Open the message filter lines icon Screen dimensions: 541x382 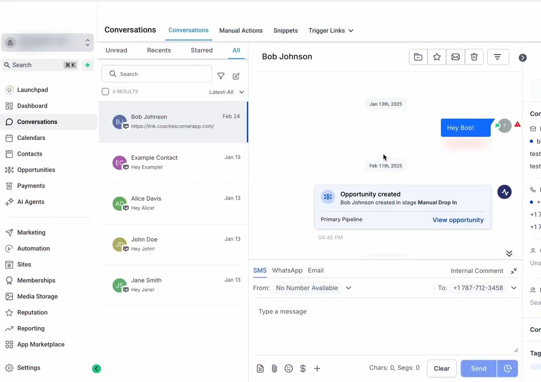498,57
